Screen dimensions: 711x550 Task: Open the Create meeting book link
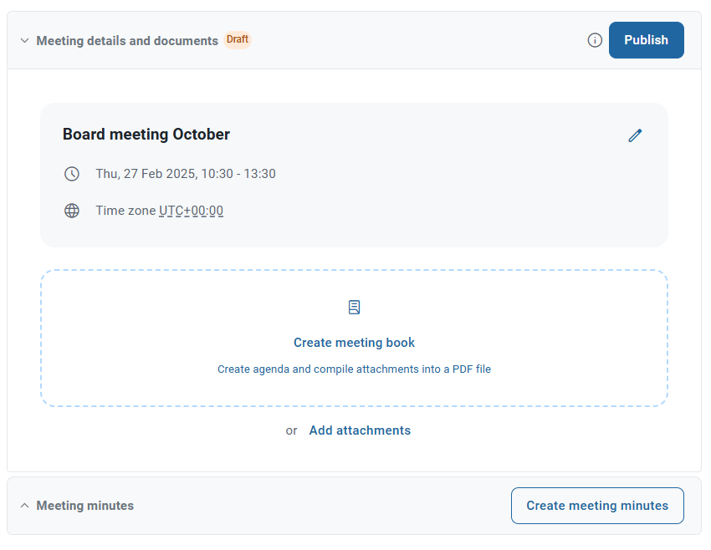[354, 343]
